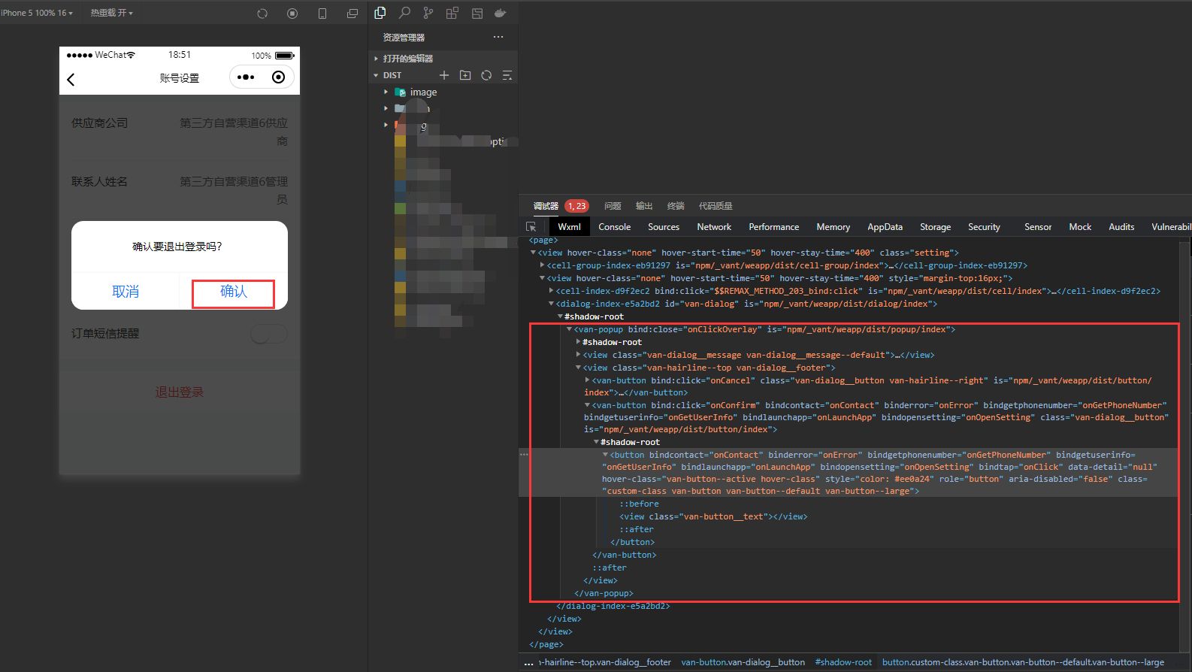Click the simulator refresh icon
Image resolution: width=1192 pixels, height=672 pixels.
pyautogui.click(x=262, y=14)
